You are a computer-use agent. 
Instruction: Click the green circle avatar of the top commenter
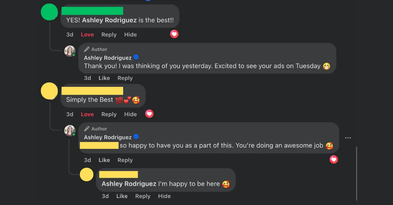click(x=49, y=12)
